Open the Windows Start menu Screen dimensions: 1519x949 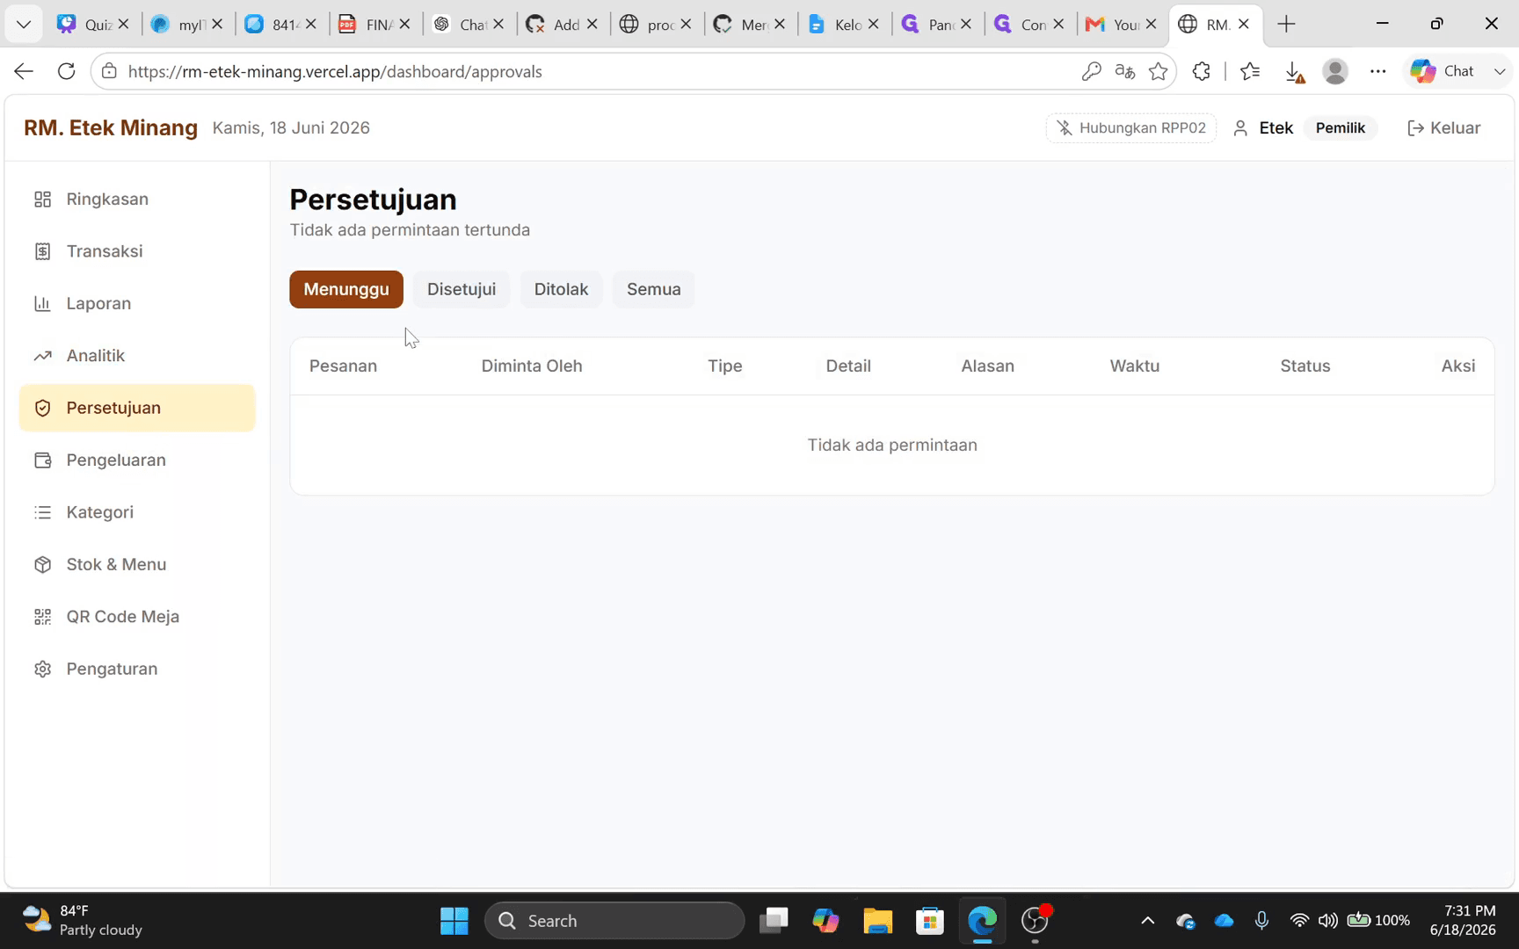pyautogui.click(x=454, y=921)
